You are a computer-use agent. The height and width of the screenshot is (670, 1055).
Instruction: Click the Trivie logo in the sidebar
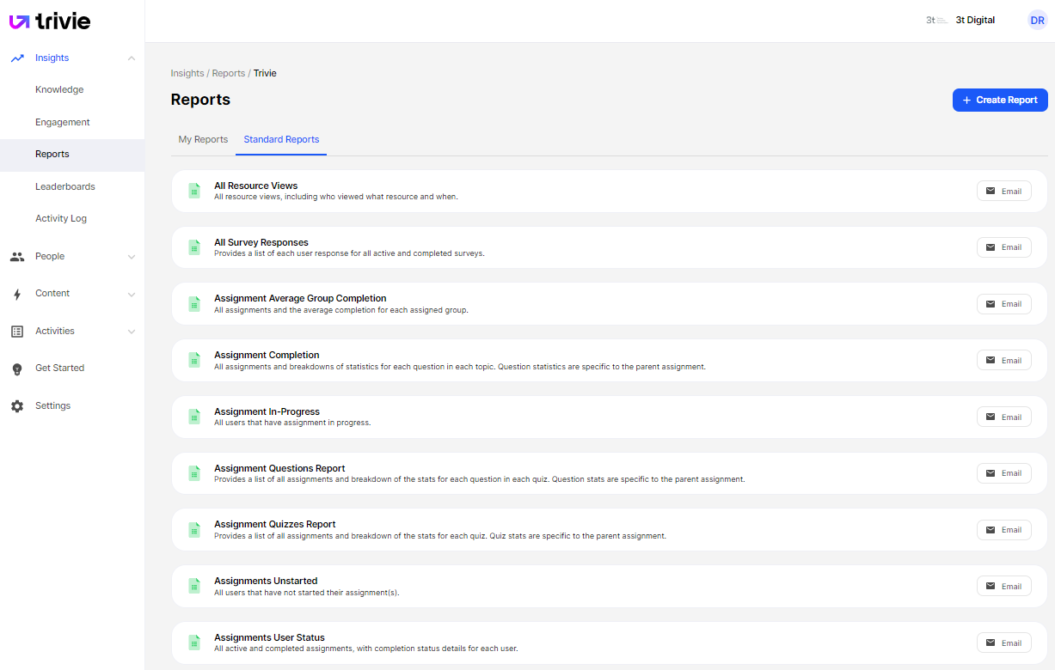(50, 21)
